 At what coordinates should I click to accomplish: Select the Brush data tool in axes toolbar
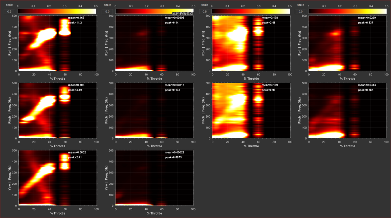174,14
